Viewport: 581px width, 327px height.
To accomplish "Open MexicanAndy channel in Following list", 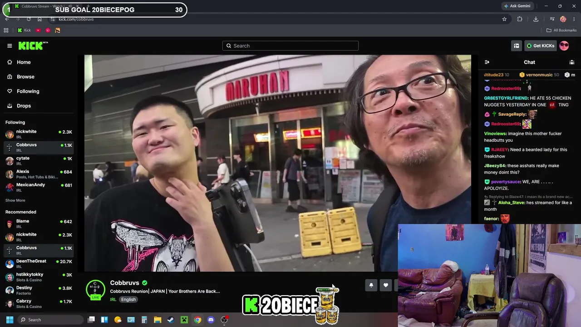I will point(39,187).
